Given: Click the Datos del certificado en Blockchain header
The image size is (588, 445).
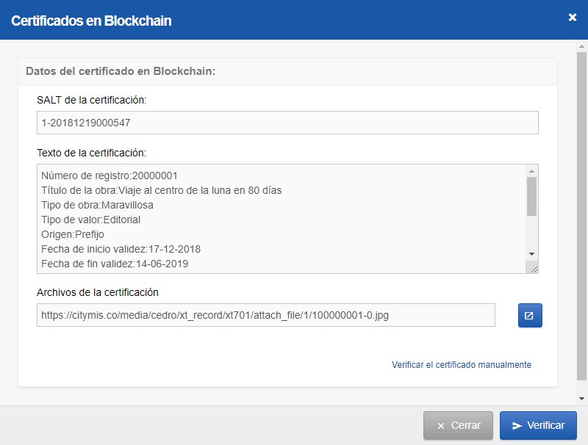Looking at the screenshot, I should click(x=121, y=71).
